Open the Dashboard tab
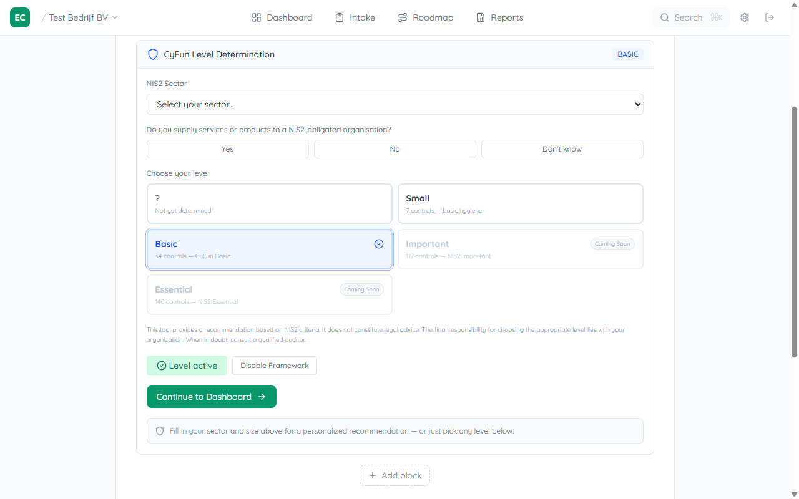The image size is (799, 499). [282, 17]
